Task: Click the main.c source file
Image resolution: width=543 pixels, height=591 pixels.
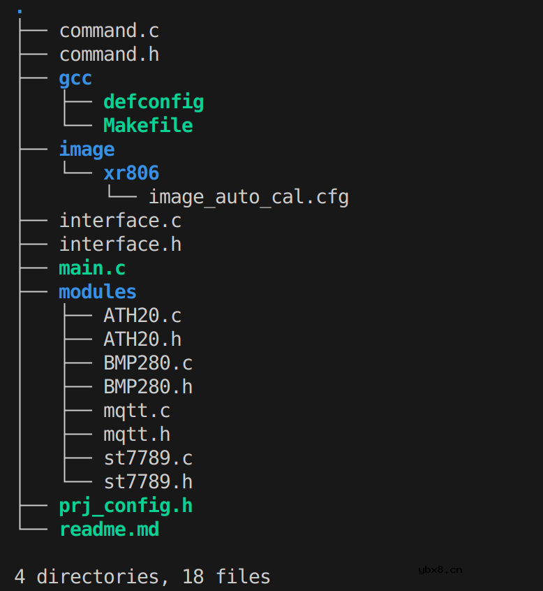Action: [x=92, y=268]
